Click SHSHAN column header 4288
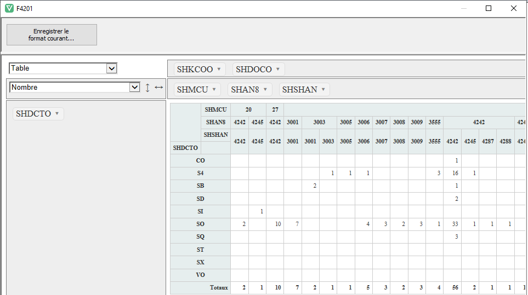The width and height of the screenshot is (528, 295). (x=506, y=141)
